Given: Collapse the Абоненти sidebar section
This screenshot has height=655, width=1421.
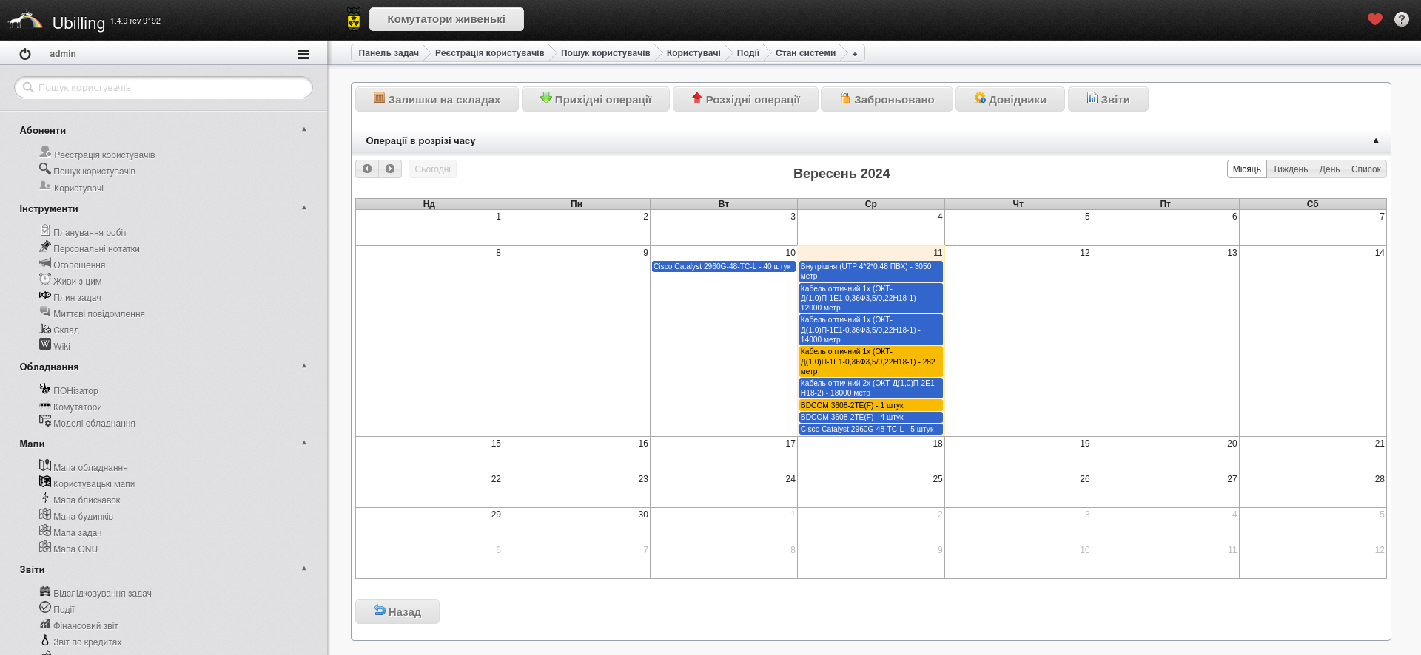Looking at the screenshot, I should coord(304,129).
